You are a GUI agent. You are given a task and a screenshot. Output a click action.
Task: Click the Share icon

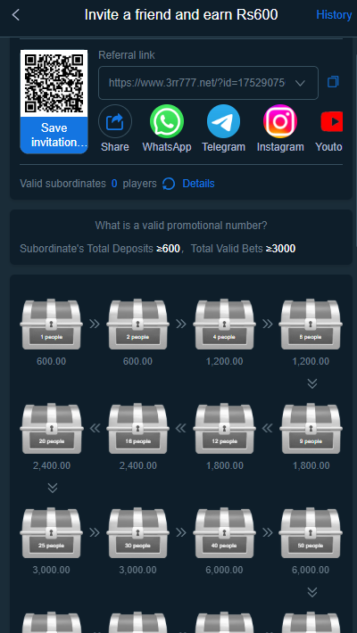(x=115, y=121)
